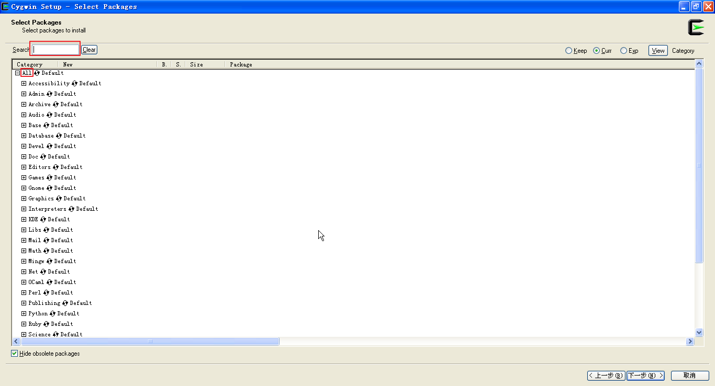The width and height of the screenshot is (715, 386).
Task: Click the cycle icon next to Python
Action: 52,314
